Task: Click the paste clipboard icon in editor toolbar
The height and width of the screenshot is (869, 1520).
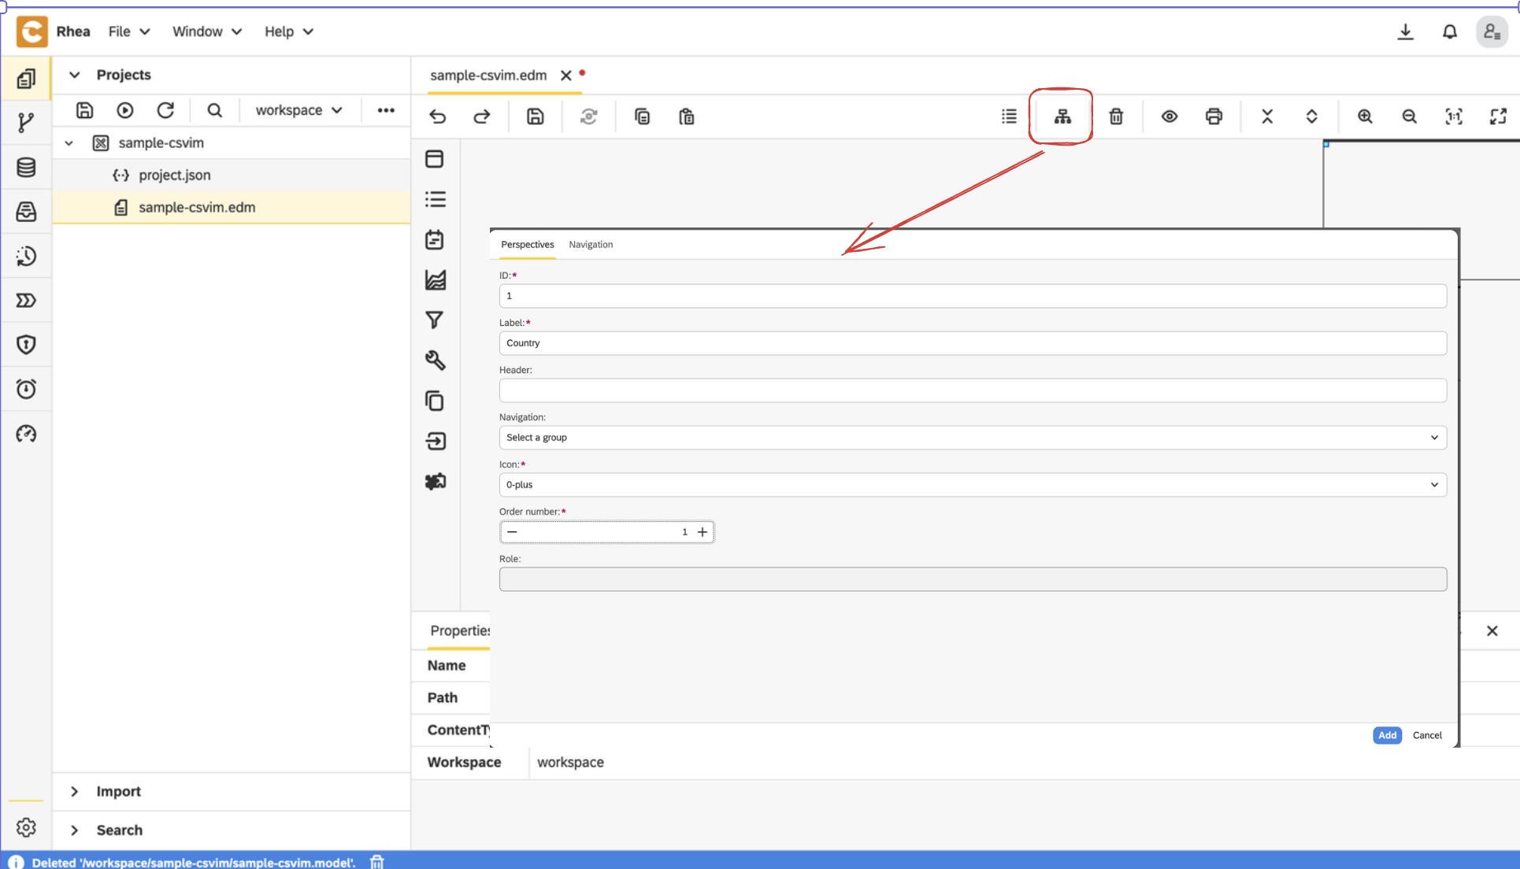Action: [687, 116]
